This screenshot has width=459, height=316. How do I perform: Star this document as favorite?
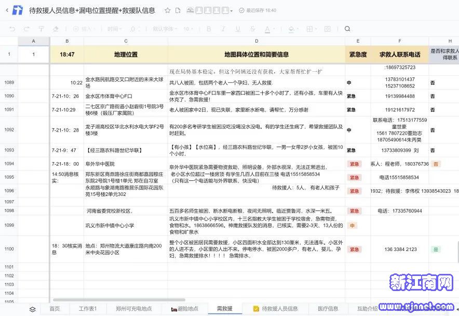click(x=167, y=10)
